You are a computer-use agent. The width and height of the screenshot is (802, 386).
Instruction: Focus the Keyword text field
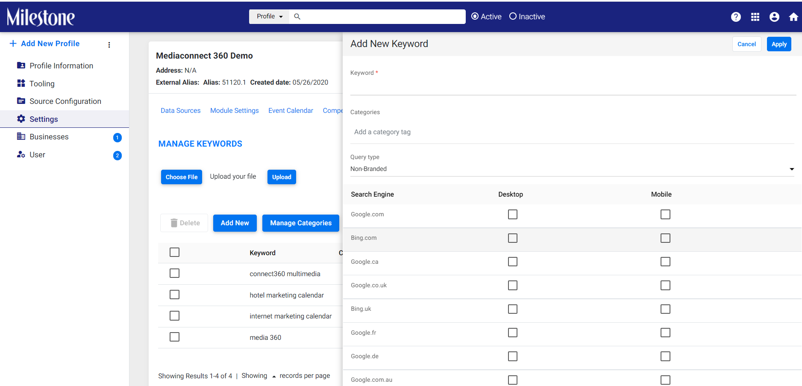[x=573, y=87]
